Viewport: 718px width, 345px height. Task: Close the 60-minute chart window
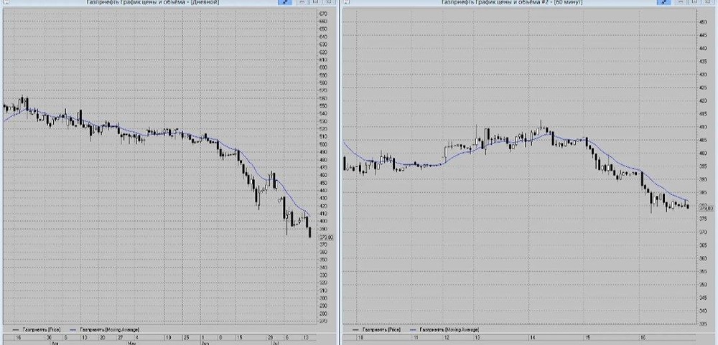[x=707, y=2]
